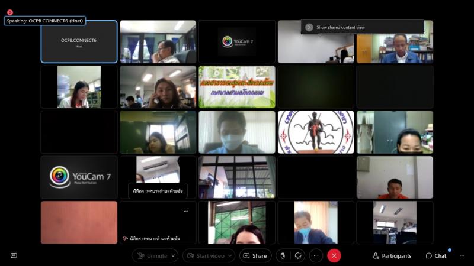Open more options ellipsis in the meeting controls
The width and height of the screenshot is (474, 266).
[316, 255]
